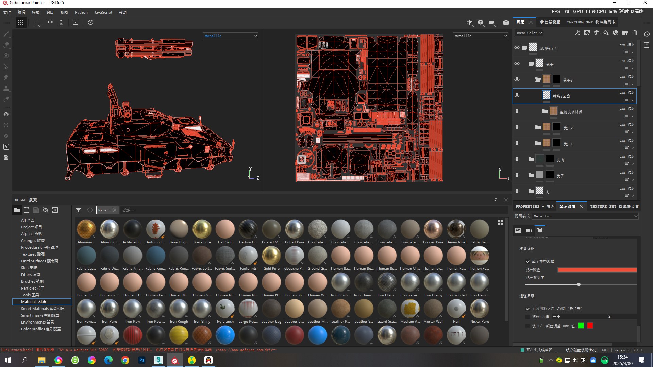Click the shelf filter funnel icon
The image size is (653, 367).
79,210
